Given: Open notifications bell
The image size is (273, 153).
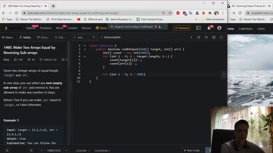Looking at the screenshot, I should 209,28.
